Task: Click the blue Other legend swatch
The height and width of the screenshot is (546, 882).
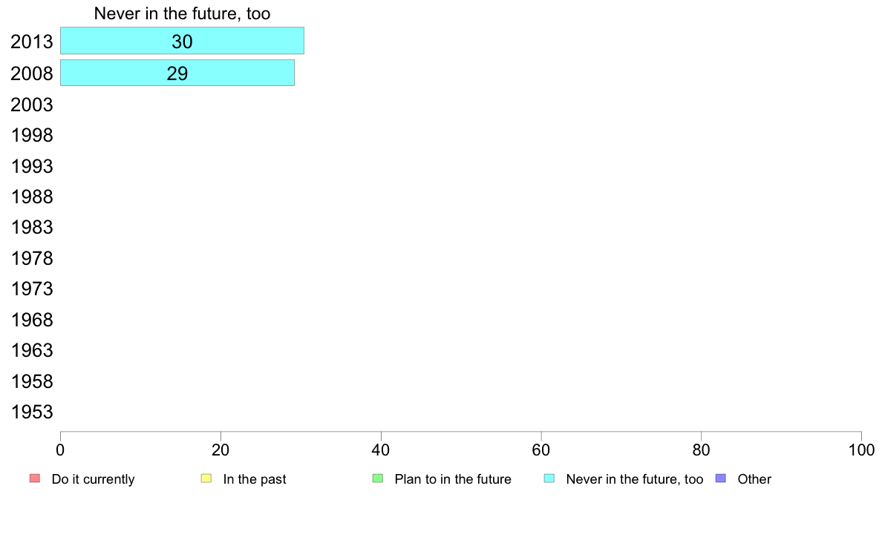Action: (721, 478)
